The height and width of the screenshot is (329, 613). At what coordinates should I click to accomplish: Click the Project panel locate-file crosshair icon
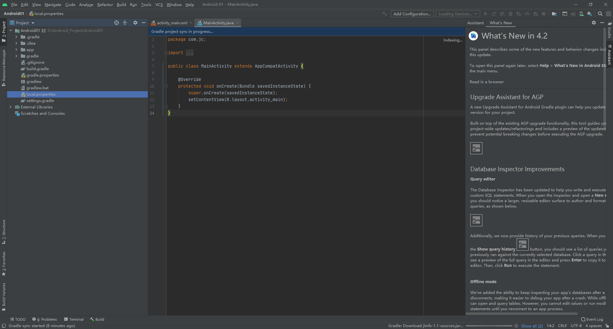pos(117,23)
